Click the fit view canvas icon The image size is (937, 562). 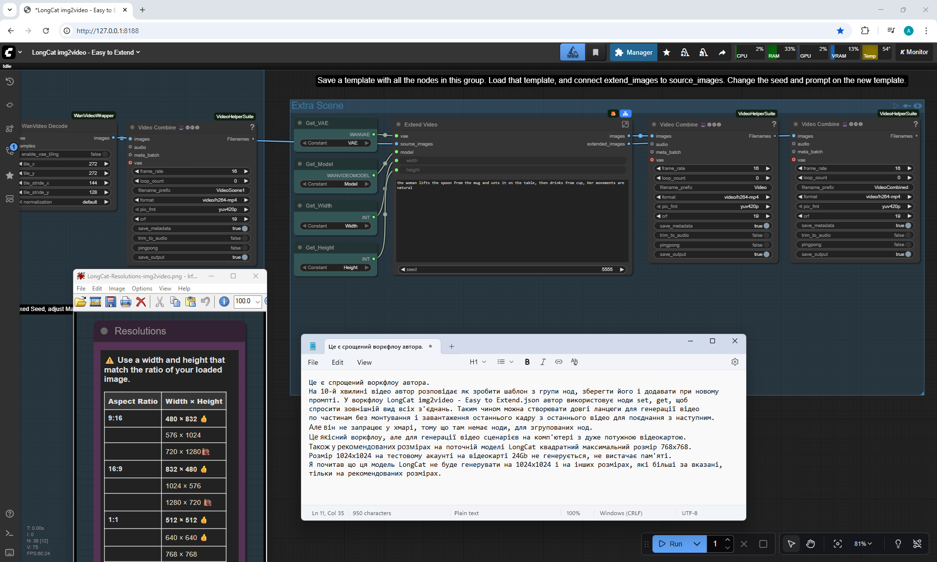click(837, 543)
